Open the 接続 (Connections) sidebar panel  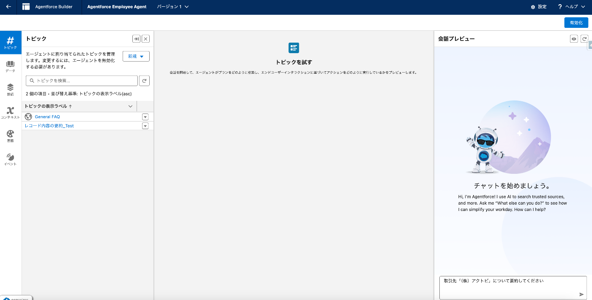click(11, 90)
